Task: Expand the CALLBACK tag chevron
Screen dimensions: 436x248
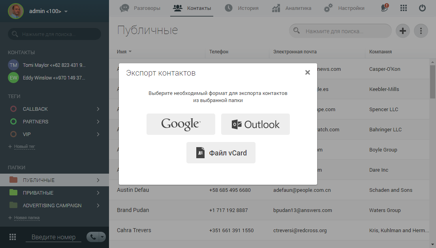Action: coord(98,109)
